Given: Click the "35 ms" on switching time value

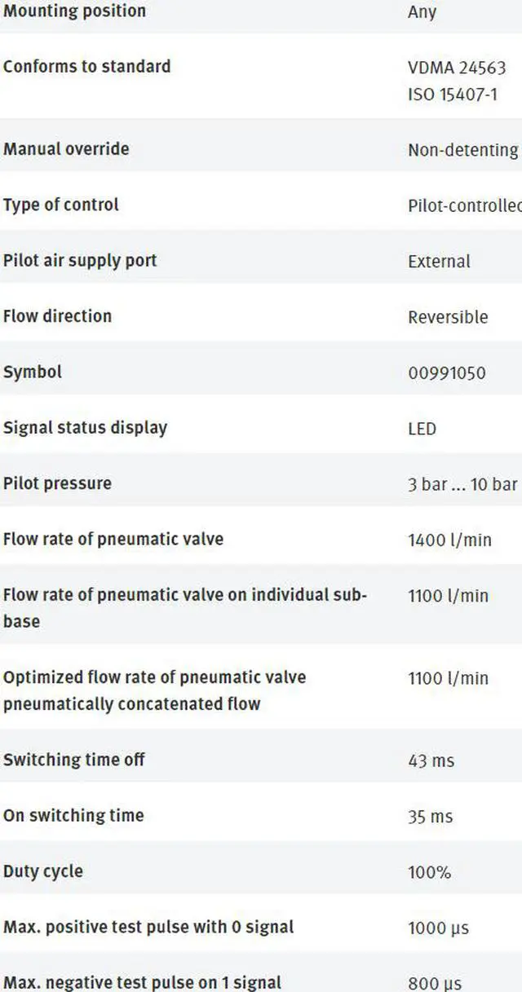Looking at the screenshot, I should click(x=430, y=817).
